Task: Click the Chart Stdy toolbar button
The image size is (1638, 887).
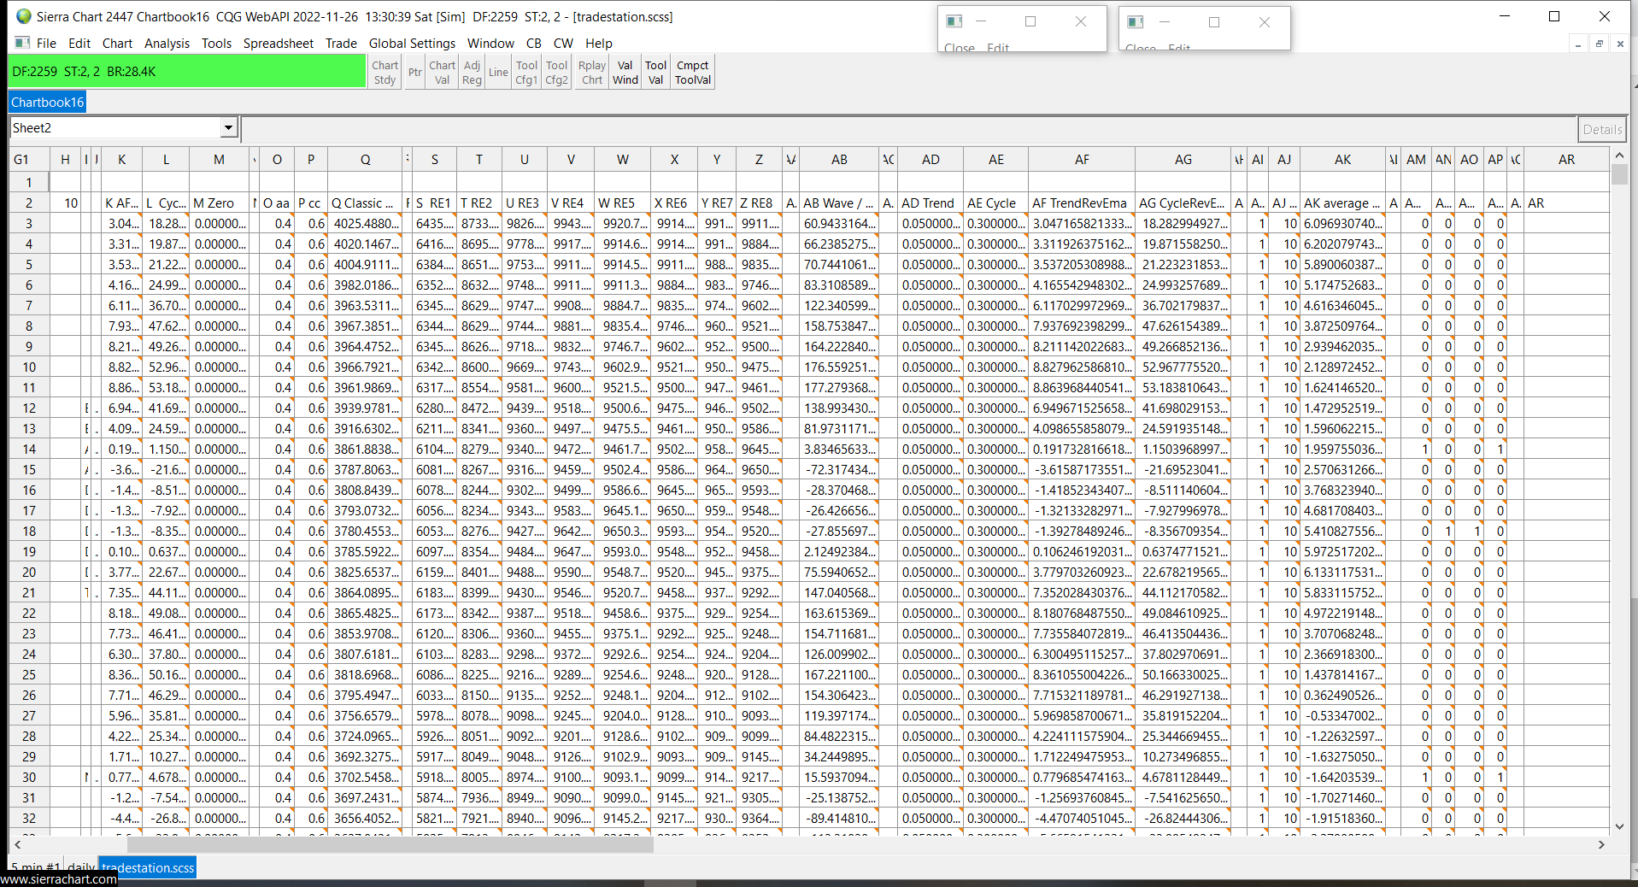Action: 385,73
